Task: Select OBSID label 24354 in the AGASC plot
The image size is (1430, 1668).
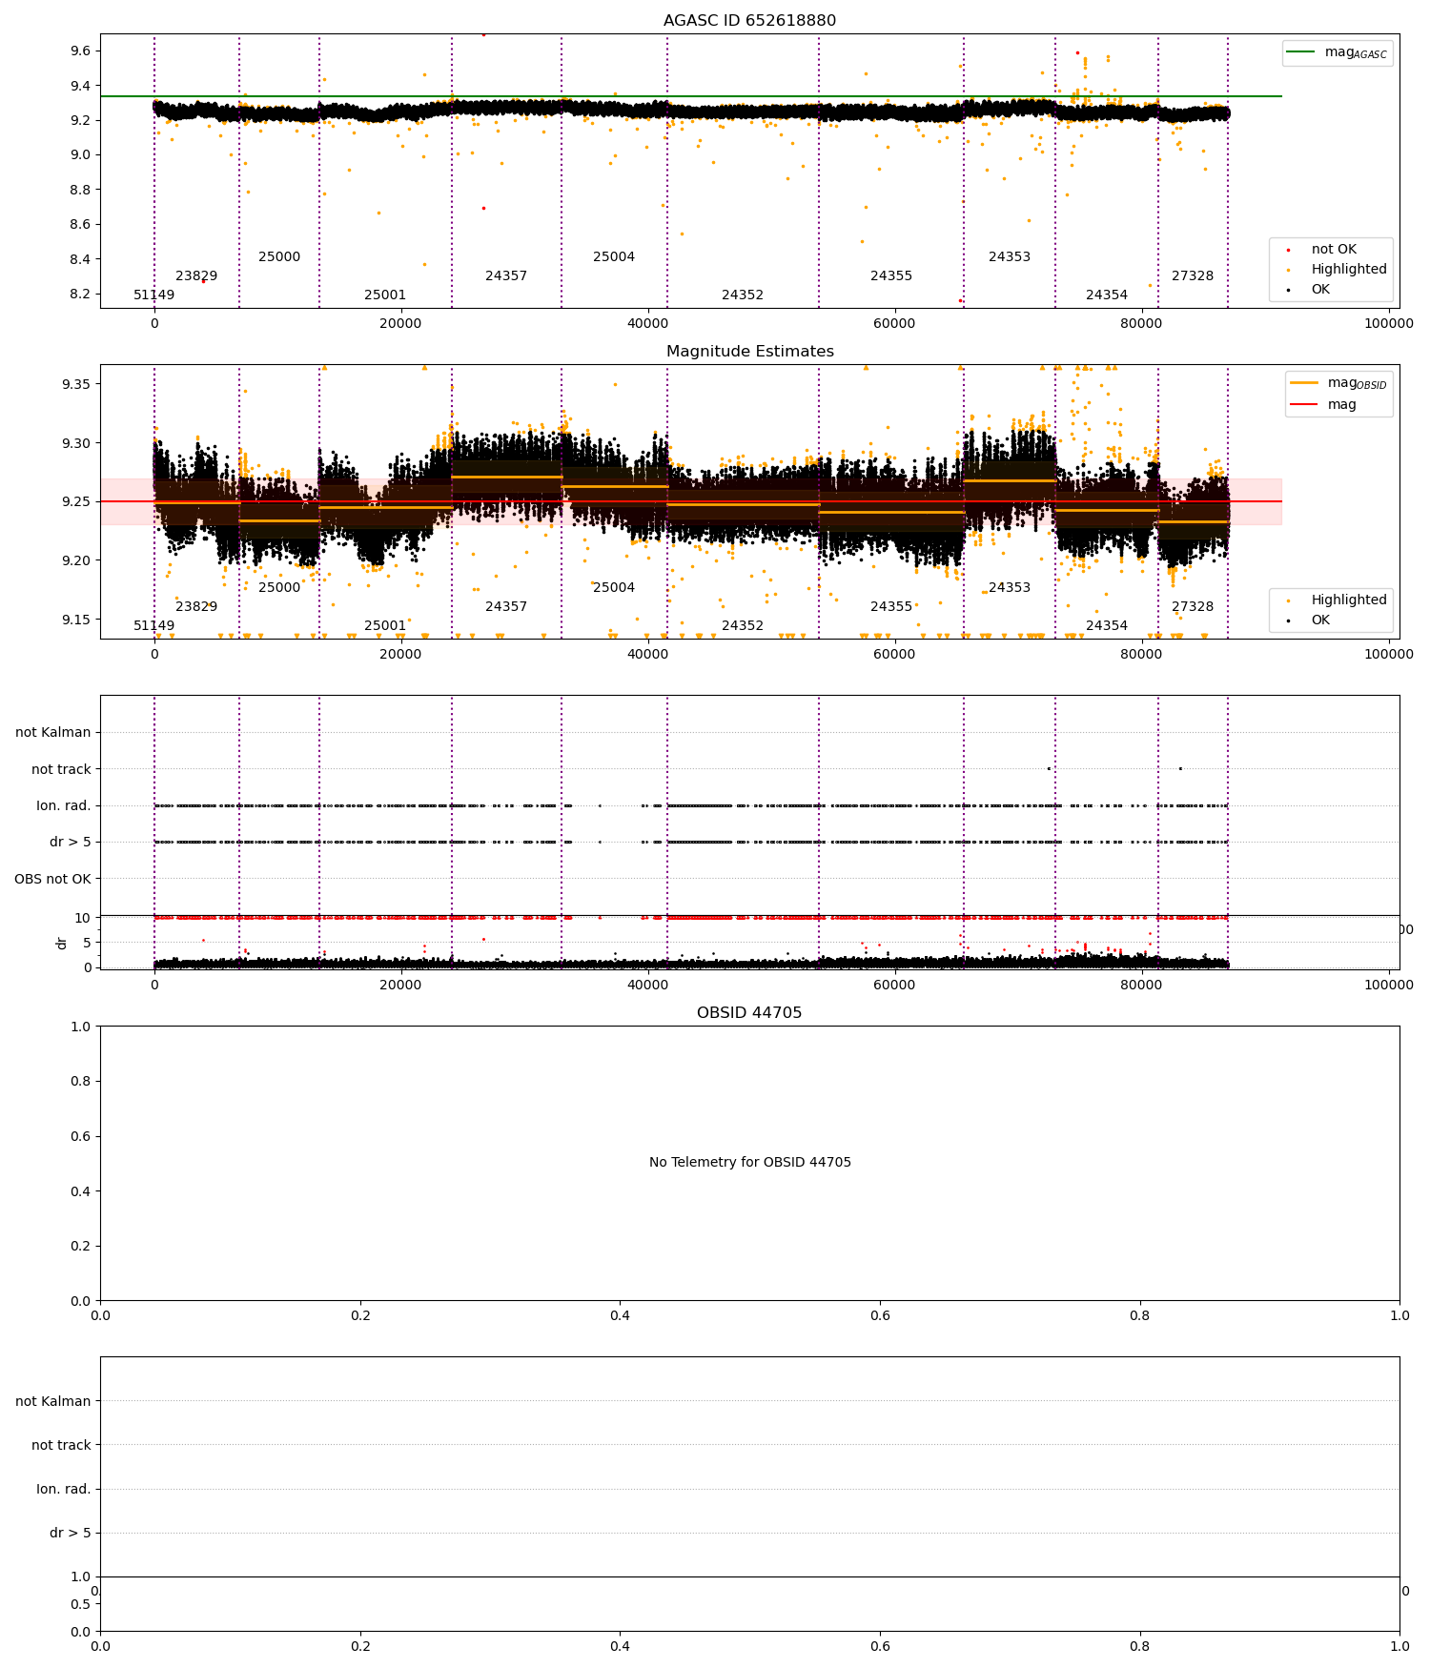Action: coord(1107,295)
